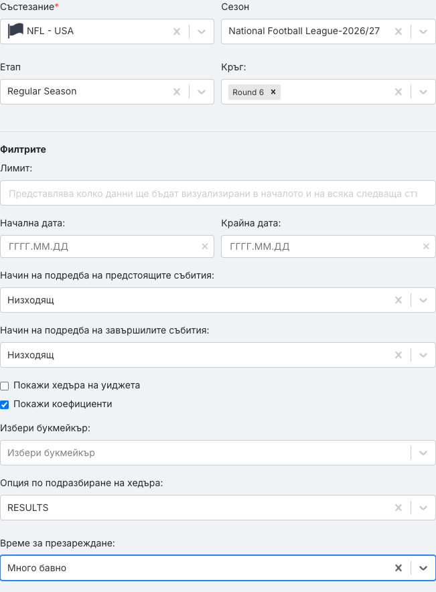Expand the header default option dropdown

tap(423, 508)
